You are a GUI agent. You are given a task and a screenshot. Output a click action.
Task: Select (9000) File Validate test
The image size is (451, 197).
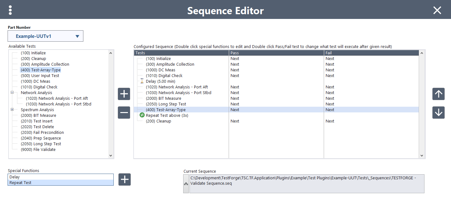[38, 150]
